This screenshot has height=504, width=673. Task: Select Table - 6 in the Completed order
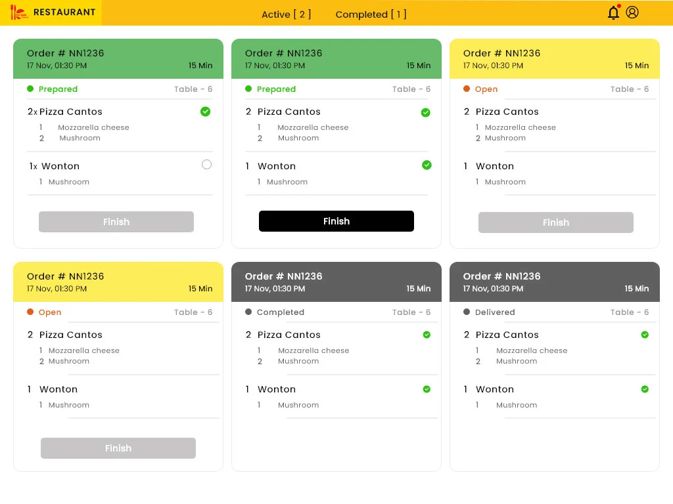tap(411, 312)
